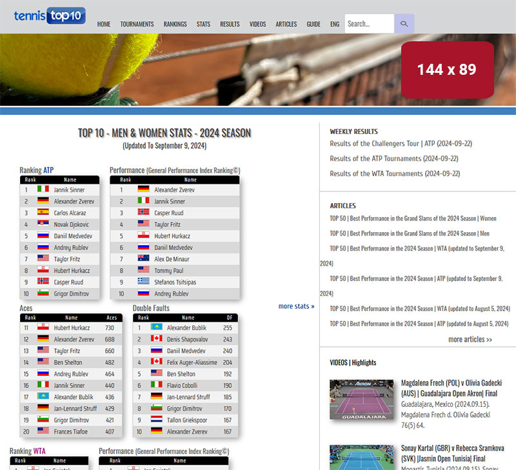Screen dimensions: 516x470
Task: Click the Kazakhstan flag beside Alexander Bublik in Double Faults
Action: tap(157, 327)
